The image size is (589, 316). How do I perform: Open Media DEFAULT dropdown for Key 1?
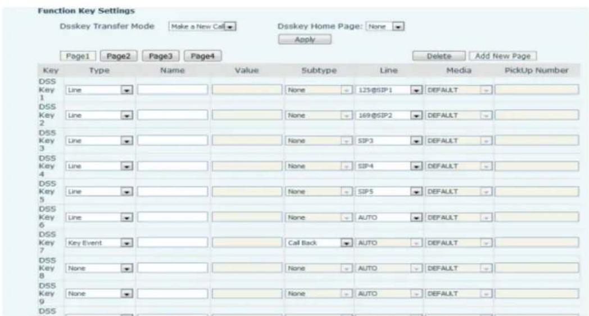click(x=459, y=90)
